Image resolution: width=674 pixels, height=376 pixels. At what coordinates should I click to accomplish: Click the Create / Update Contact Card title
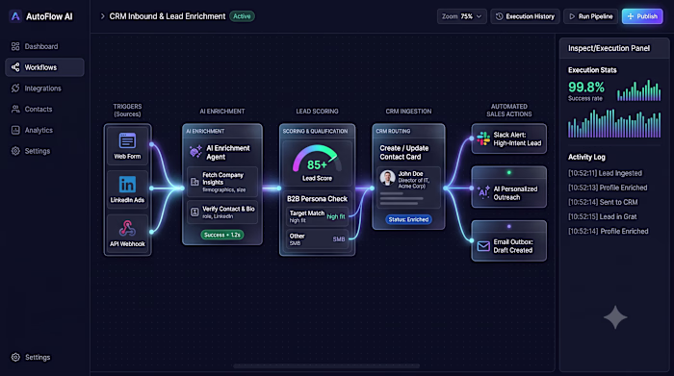pyautogui.click(x=404, y=152)
